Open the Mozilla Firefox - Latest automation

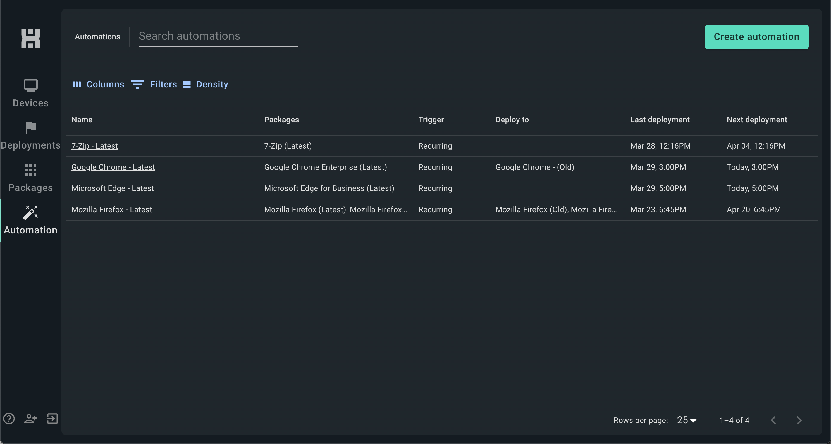(x=112, y=210)
